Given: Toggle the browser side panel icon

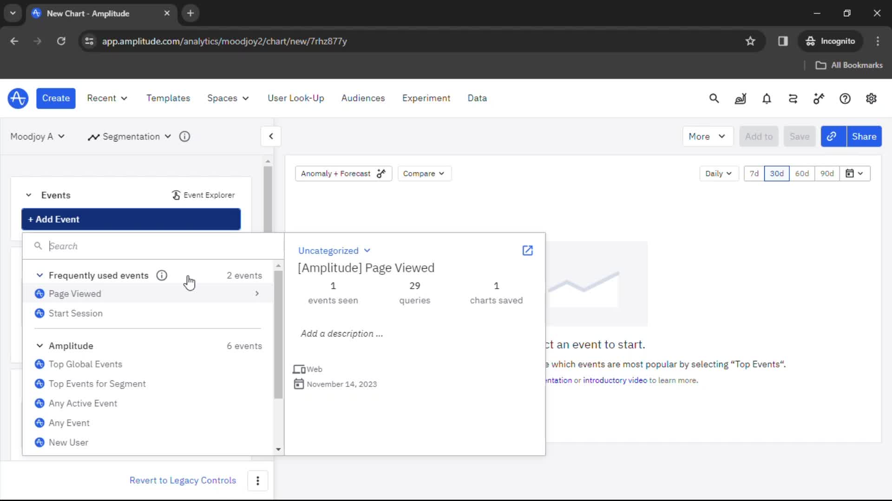Looking at the screenshot, I should click(x=783, y=41).
